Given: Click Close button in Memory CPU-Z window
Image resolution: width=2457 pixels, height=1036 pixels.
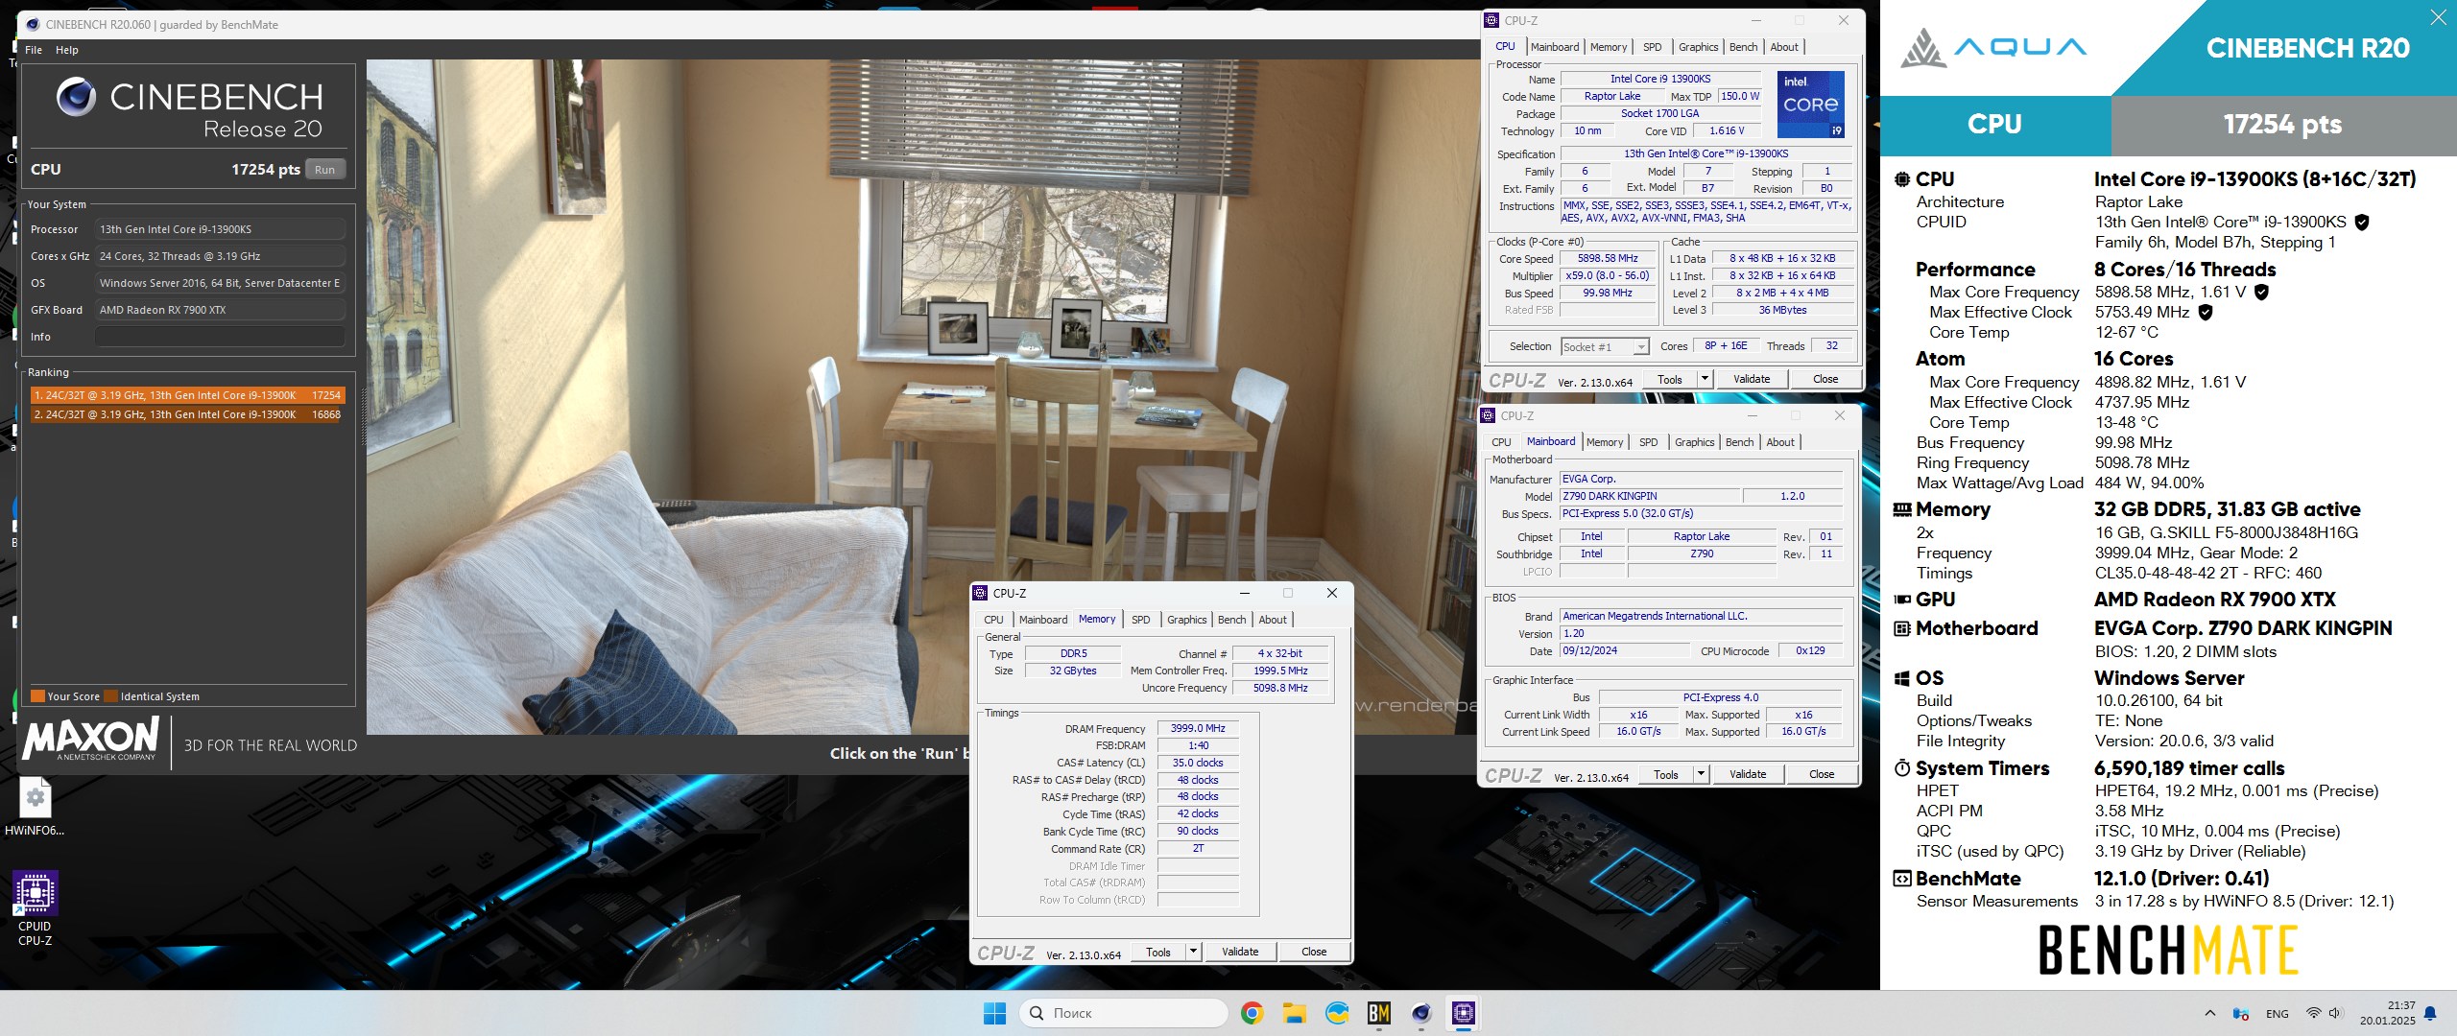Looking at the screenshot, I should (x=1314, y=953).
